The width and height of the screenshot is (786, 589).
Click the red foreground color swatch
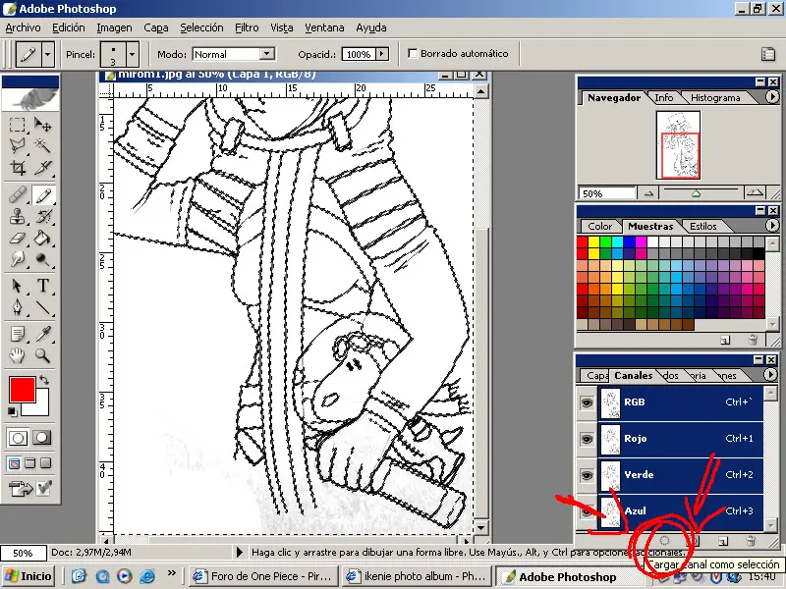tap(22, 390)
